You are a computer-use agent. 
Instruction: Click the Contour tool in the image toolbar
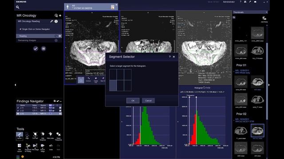(x=88, y=79)
